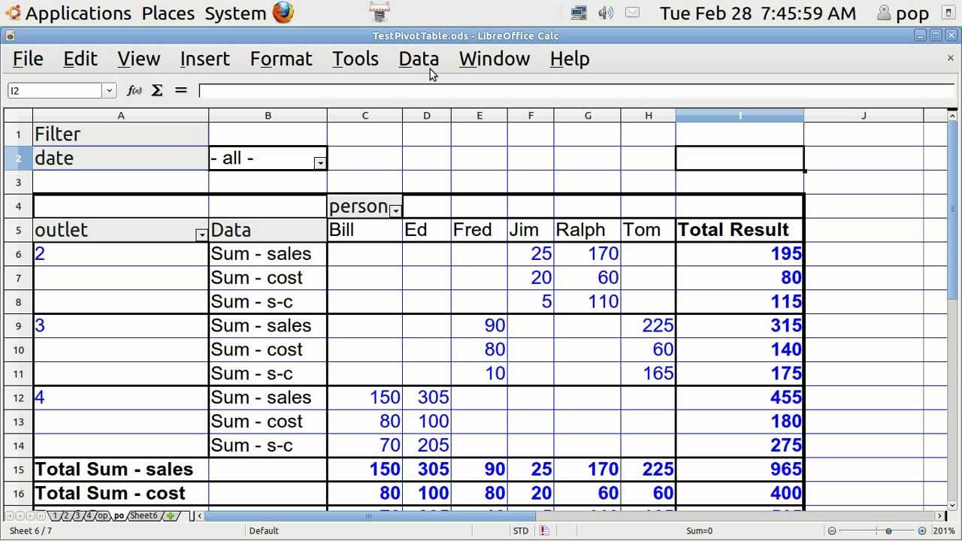This screenshot has height=541, width=962.
Task: Click the Sum sigma icon
Action: [157, 90]
